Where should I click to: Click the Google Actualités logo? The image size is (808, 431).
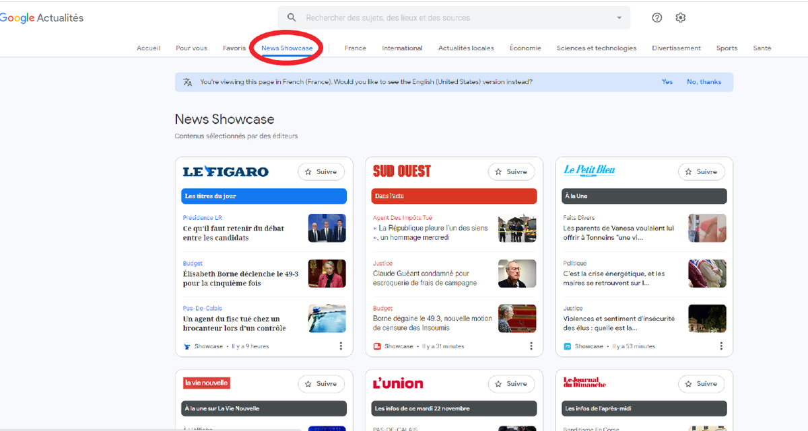tap(42, 18)
